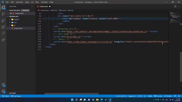The height and width of the screenshot is (102, 182).
Task: Open notifications bell in status bar
Action: tap(179, 96)
